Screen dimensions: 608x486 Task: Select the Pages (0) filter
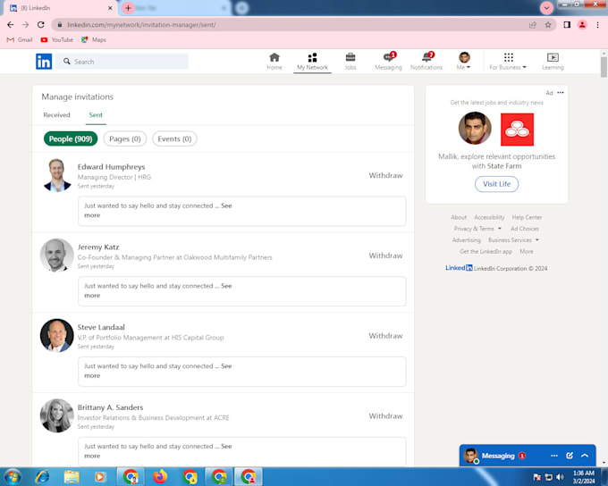click(125, 138)
